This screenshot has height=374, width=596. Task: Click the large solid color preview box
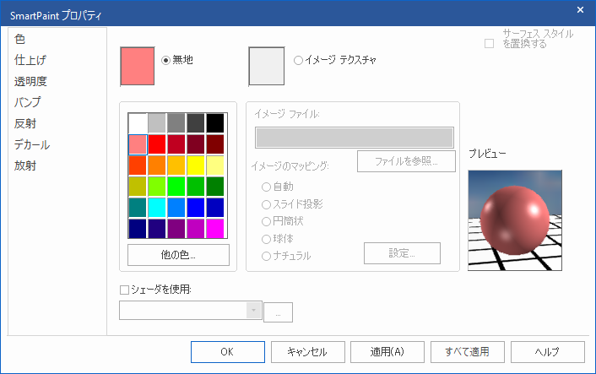click(x=138, y=66)
